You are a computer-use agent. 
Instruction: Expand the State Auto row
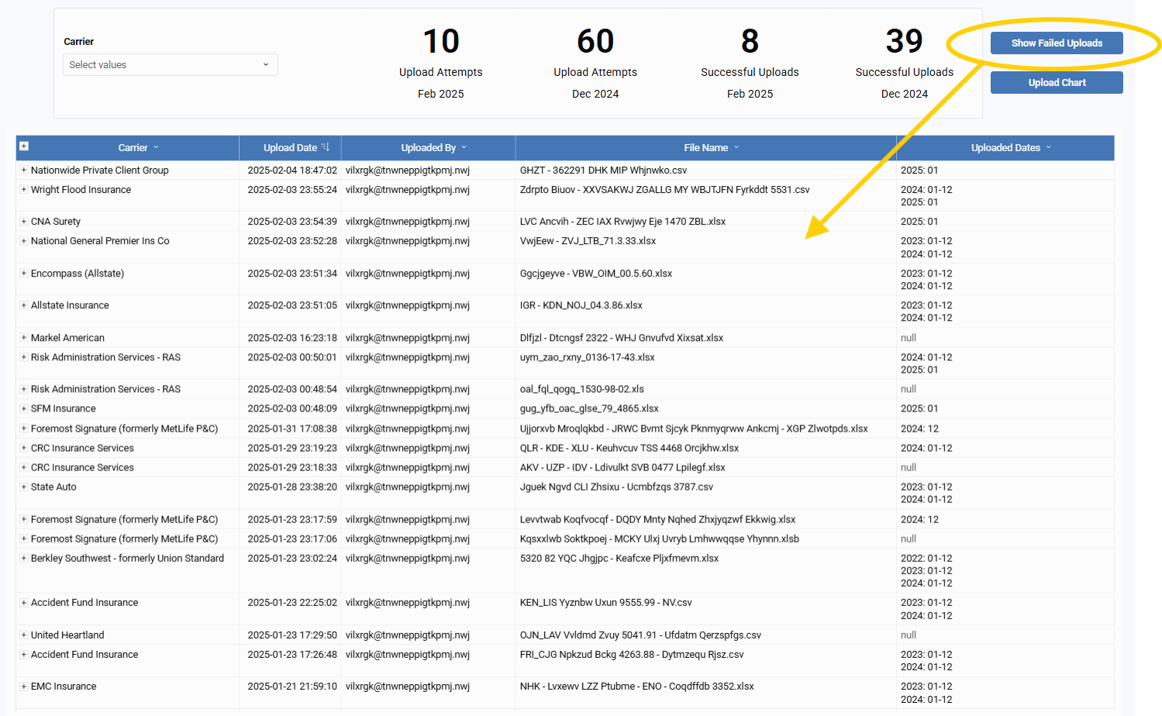[24, 487]
